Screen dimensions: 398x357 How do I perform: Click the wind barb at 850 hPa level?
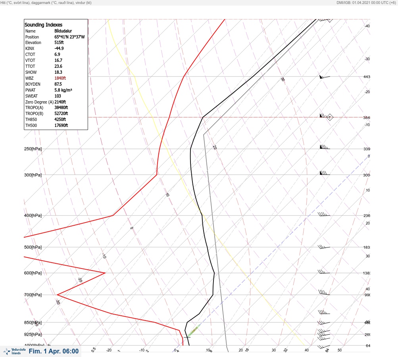tap(324, 323)
